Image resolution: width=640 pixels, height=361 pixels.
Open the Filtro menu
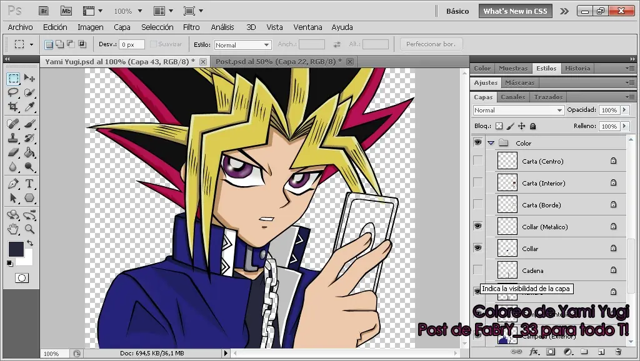[x=191, y=27]
